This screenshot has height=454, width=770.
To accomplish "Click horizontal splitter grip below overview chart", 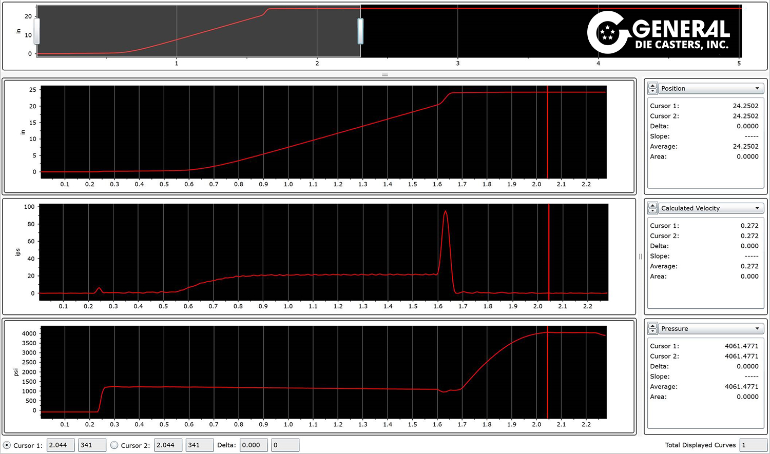I will pos(385,75).
